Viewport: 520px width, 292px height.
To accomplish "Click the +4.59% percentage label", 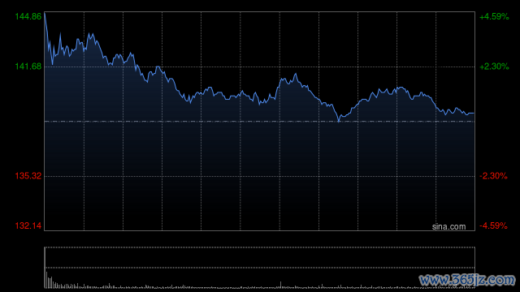I will tap(494, 16).
